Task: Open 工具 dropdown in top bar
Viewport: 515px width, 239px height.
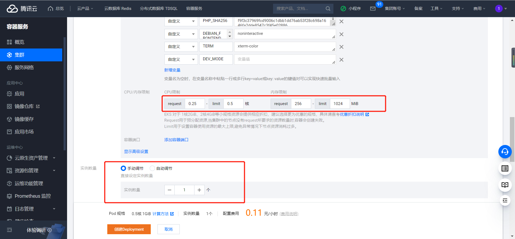Action: [436, 9]
